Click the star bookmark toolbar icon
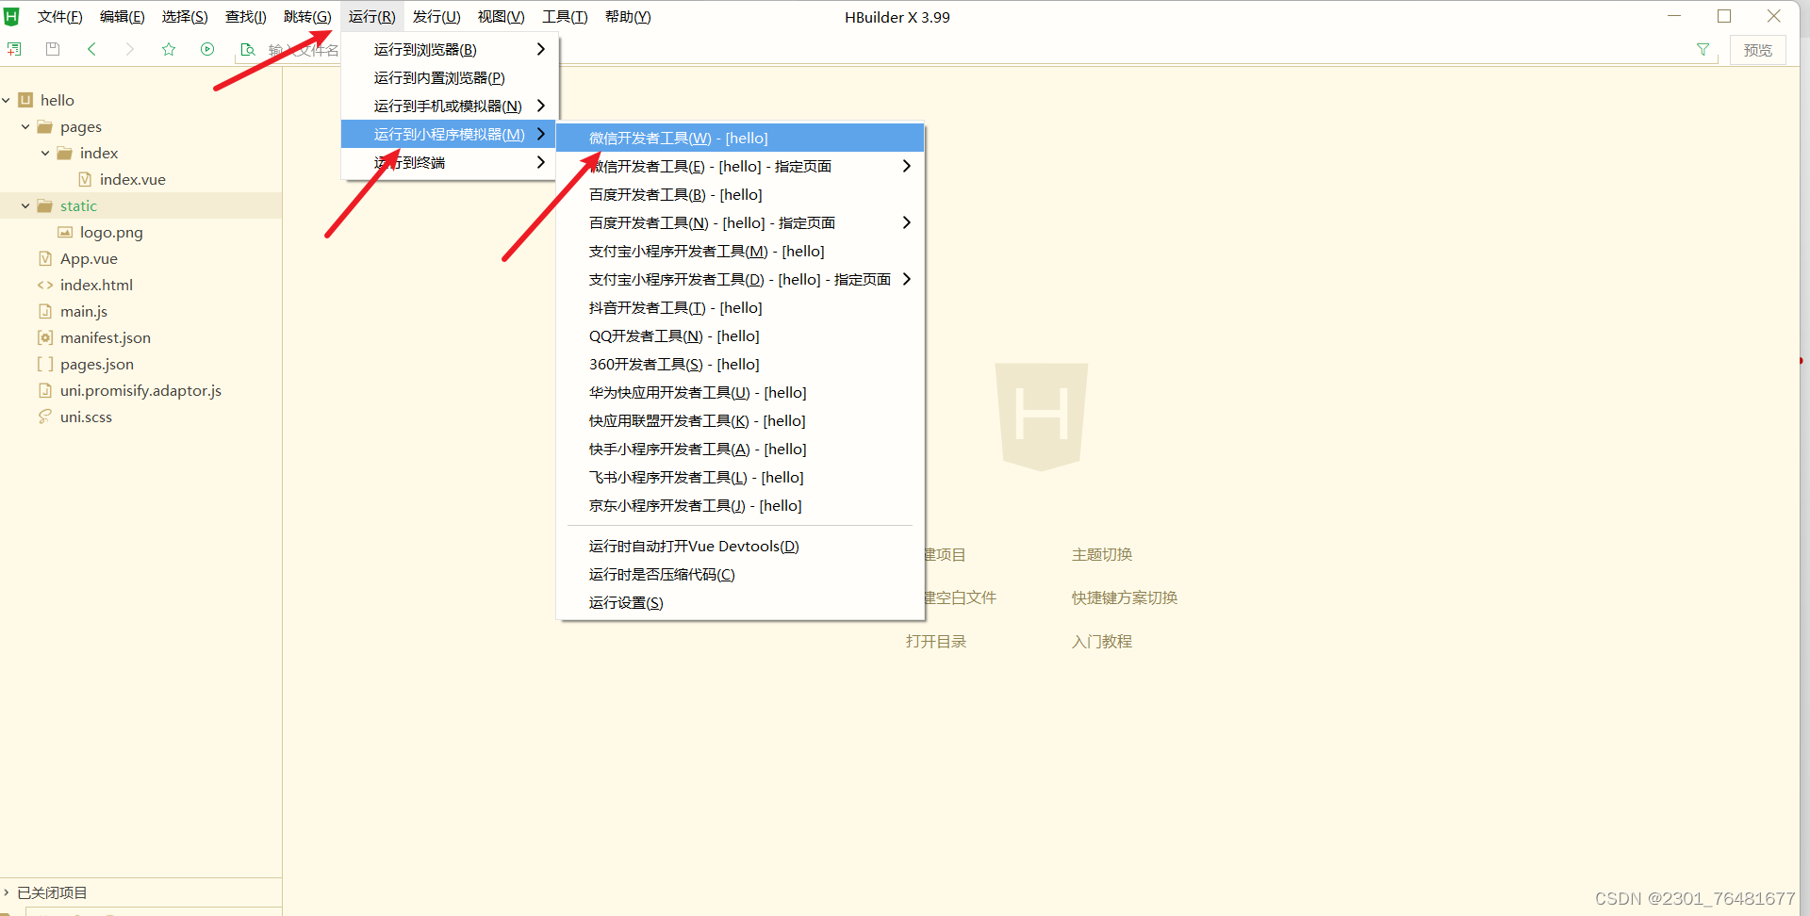This screenshot has height=916, width=1810. [169, 49]
